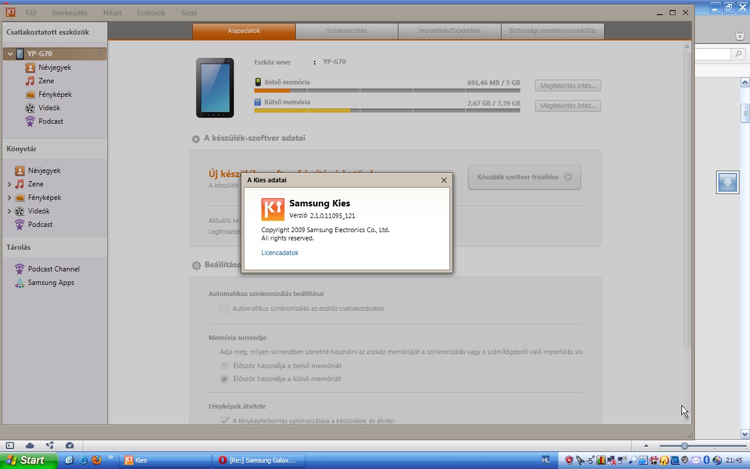Open Internet Explorer from quick launch
This screenshot has height=469, width=750.
coord(83,460)
